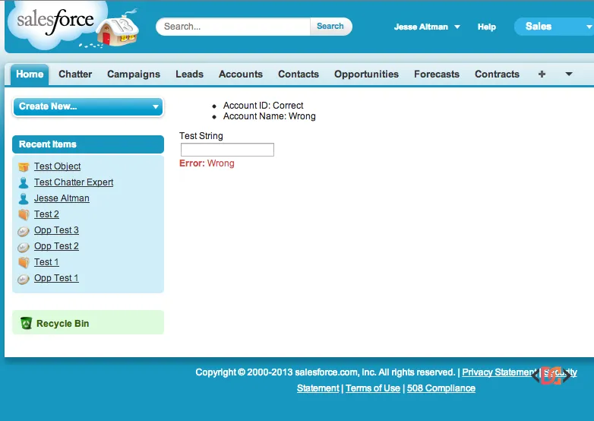Click the Opp Test 3 opportunity icon

pos(24,231)
